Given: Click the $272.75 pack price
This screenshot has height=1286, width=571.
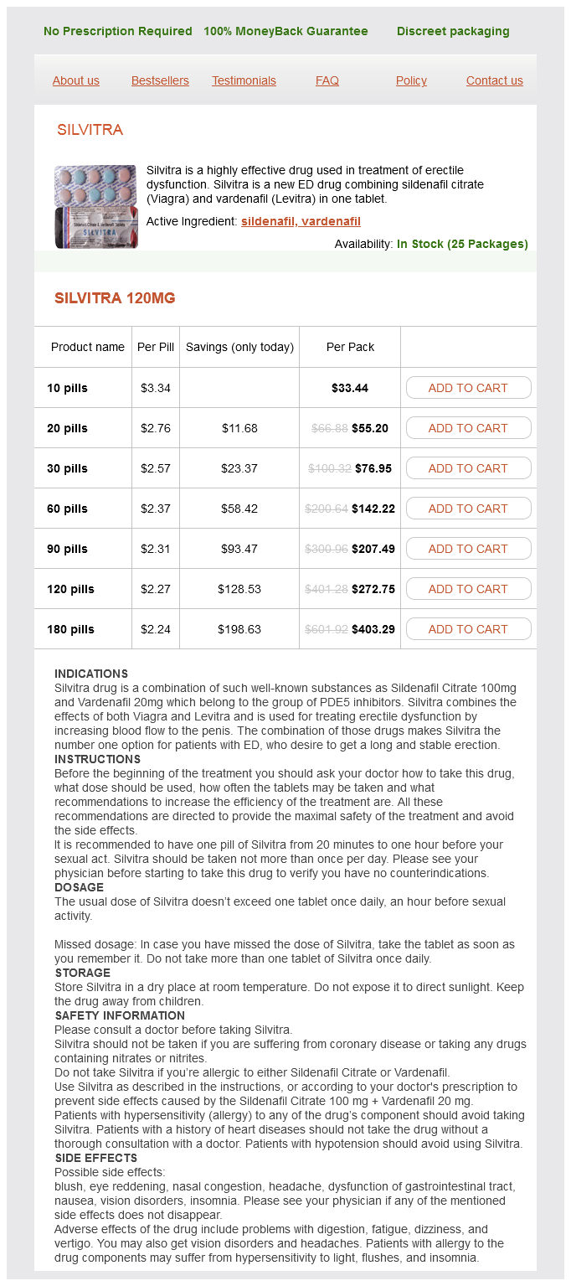Looking at the screenshot, I should pyautogui.click(x=373, y=589).
